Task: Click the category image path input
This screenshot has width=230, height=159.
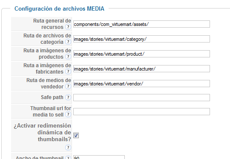Action: coord(141,39)
